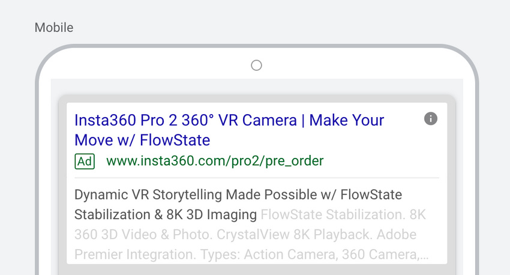Click the 'Move w/ FlowState' headline line
This screenshot has height=275, width=510.
[x=142, y=141]
